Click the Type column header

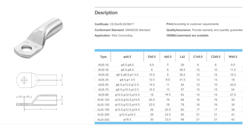pos(103,57)
